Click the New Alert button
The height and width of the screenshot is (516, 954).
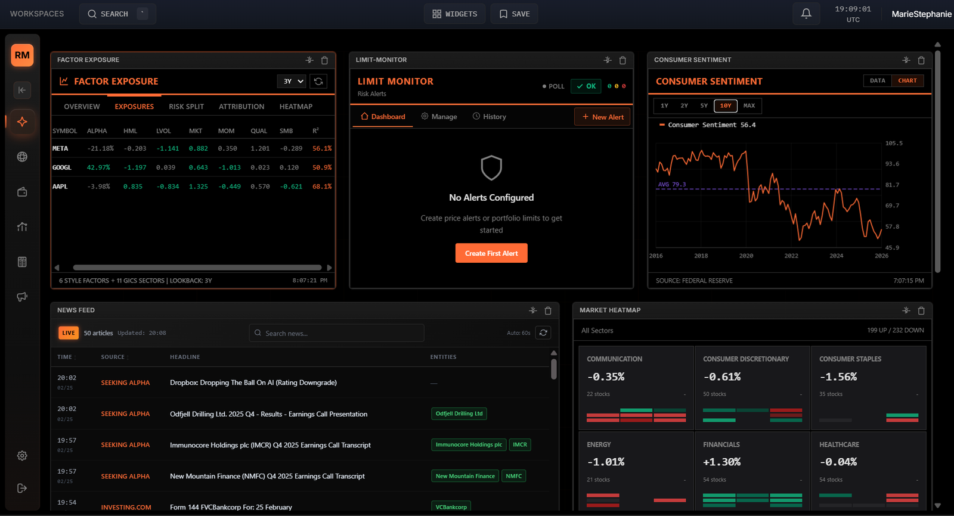pos(602,117)
